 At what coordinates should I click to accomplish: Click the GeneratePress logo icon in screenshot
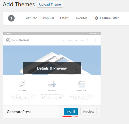[x=8, y=40]
